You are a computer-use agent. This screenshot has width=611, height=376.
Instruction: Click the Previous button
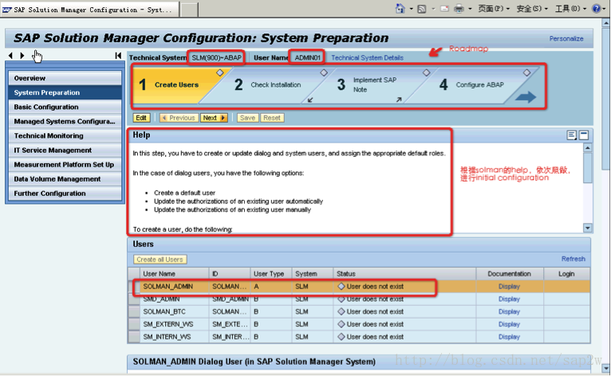tap(179, 118)
